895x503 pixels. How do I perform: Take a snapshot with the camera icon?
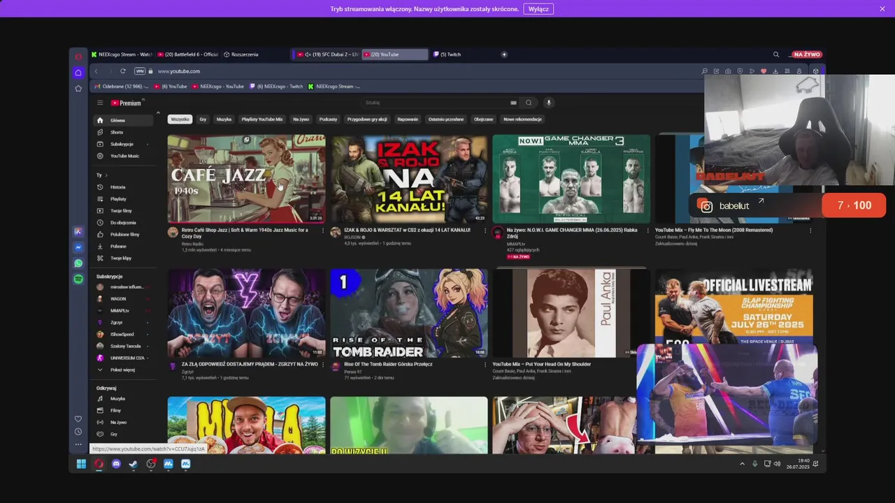[x=728, y=71]
